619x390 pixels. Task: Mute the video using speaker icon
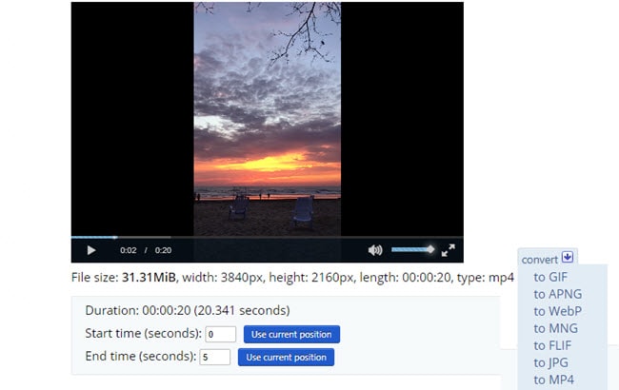pos(375,250)
